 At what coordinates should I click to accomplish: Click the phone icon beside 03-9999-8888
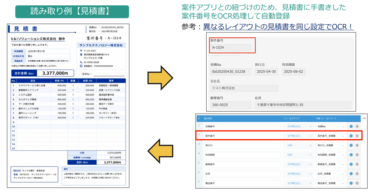(81, 62)
